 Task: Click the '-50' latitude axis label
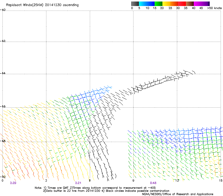[x=3, y=177]
